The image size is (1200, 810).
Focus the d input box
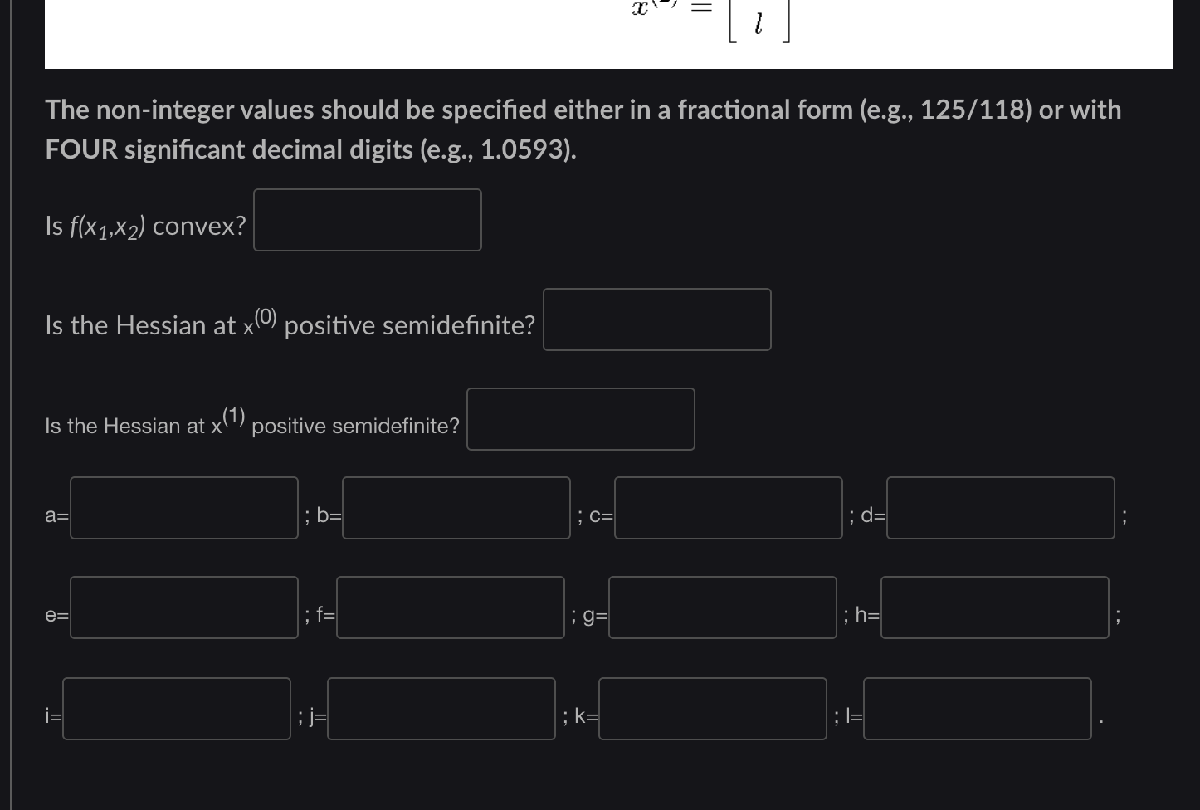coord(1000,509)
